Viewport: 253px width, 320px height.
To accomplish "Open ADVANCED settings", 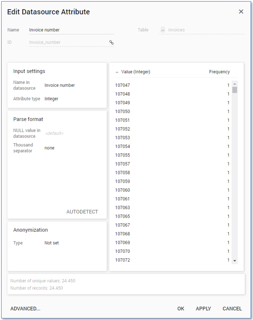I will pyautogui.click(x=26, y=308).
